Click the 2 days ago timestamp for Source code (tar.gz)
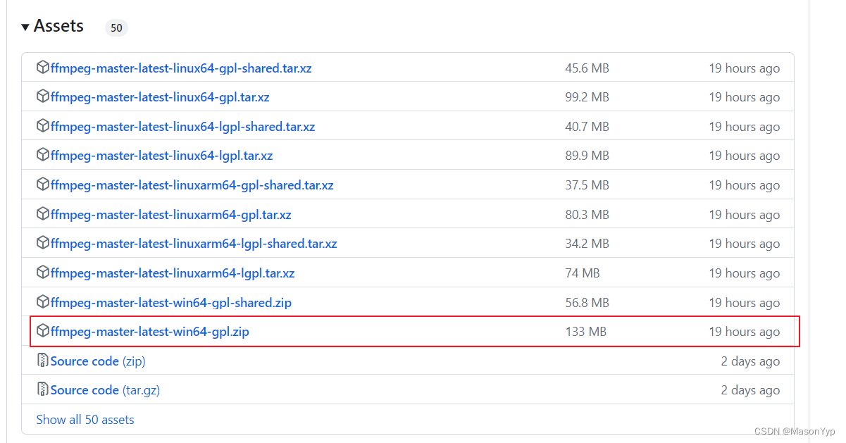Screen dimensions: 846x443 [x=750, y=390]
